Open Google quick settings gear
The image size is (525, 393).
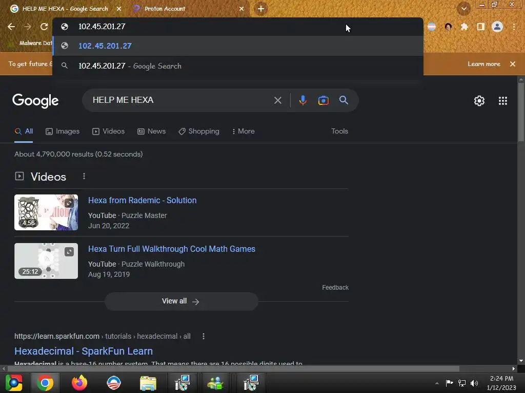click(x=479, y=101)
